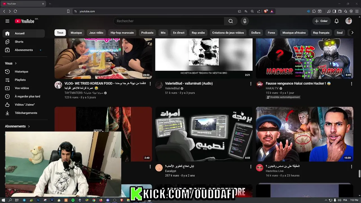The width and height of the screenshot is (361, 203).
Task: Open Hamritox Live channel link
Action: (x=274, y=171)
